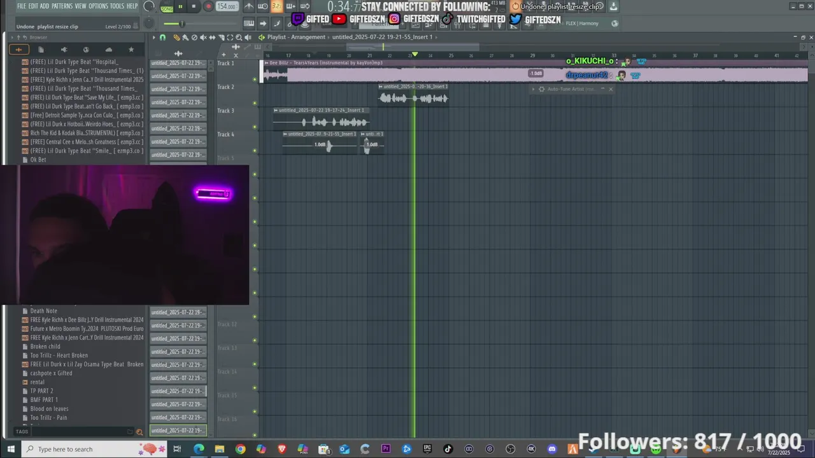
Task: Click the undo history arrow icon
Action: tap(514, 6)
